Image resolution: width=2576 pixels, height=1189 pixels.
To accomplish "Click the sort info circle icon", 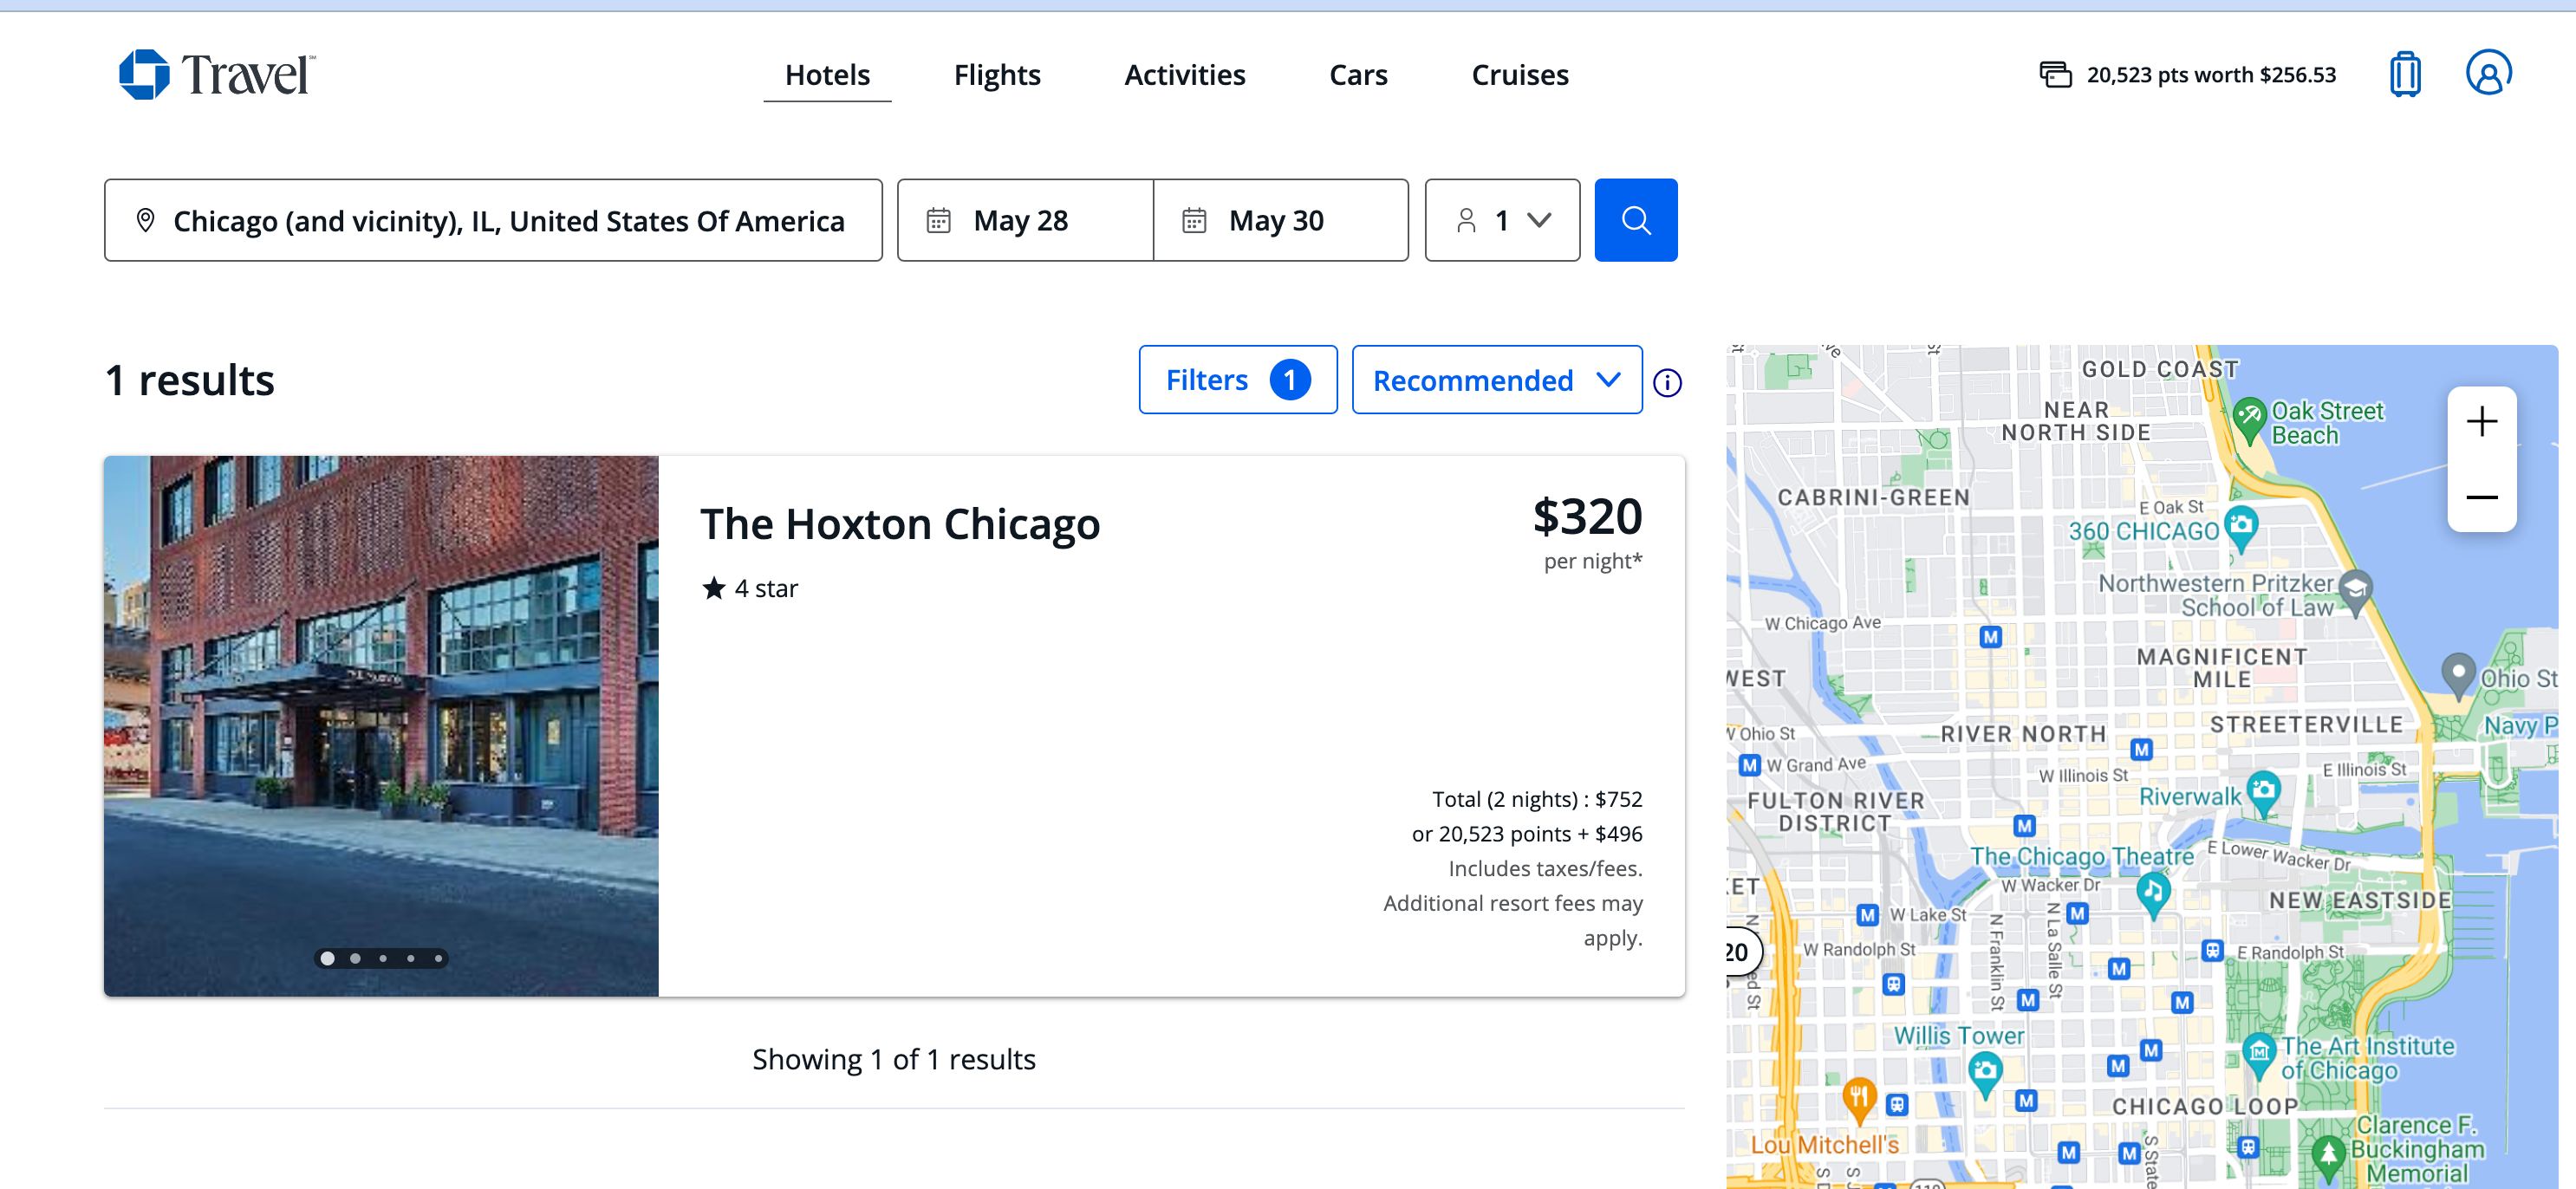I will coord(1666,382).
